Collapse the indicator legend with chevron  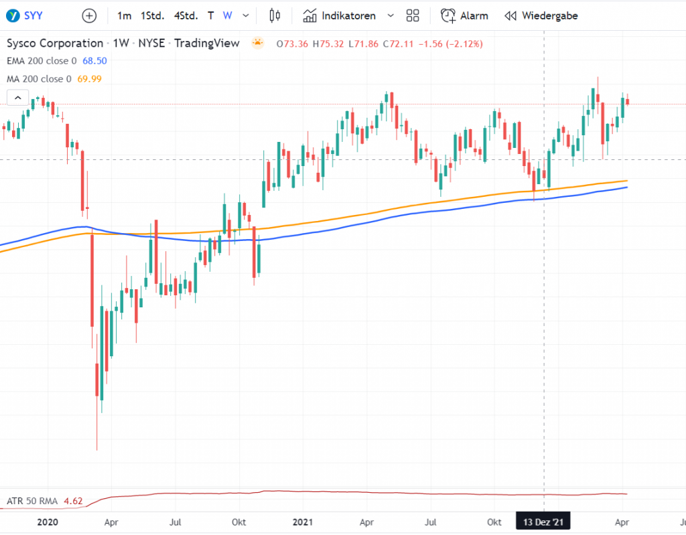pos(17,98)
